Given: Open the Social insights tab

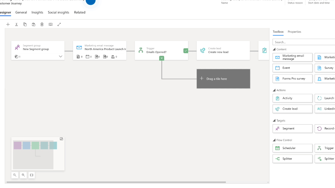Looking at the screenshot, I should [58, 12].
